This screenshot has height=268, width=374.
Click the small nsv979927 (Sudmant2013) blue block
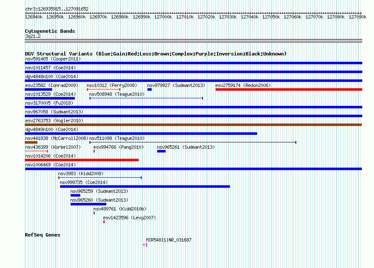click(x=150, y=89)
